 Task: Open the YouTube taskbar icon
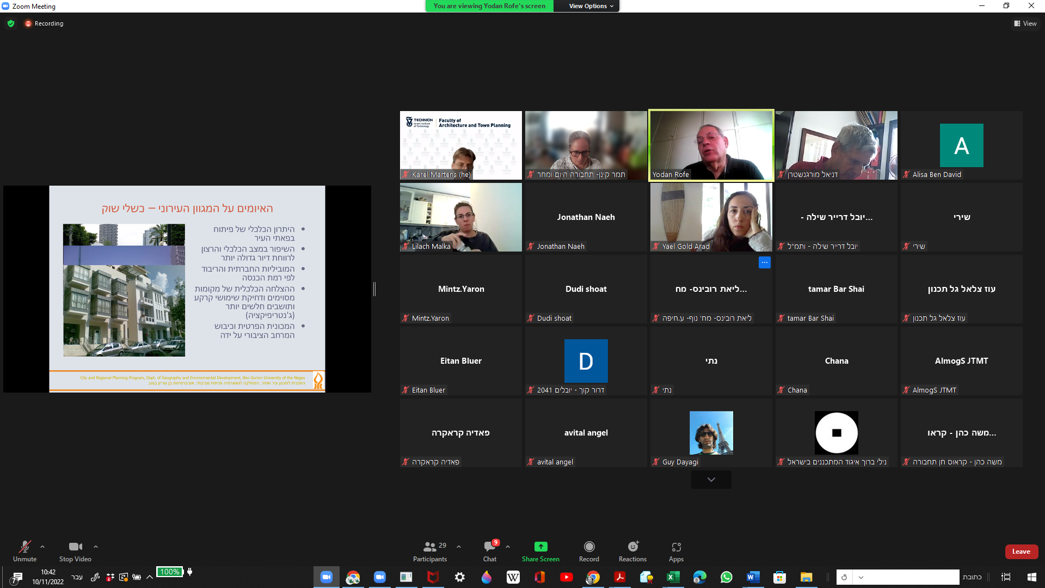pos(567,577)
